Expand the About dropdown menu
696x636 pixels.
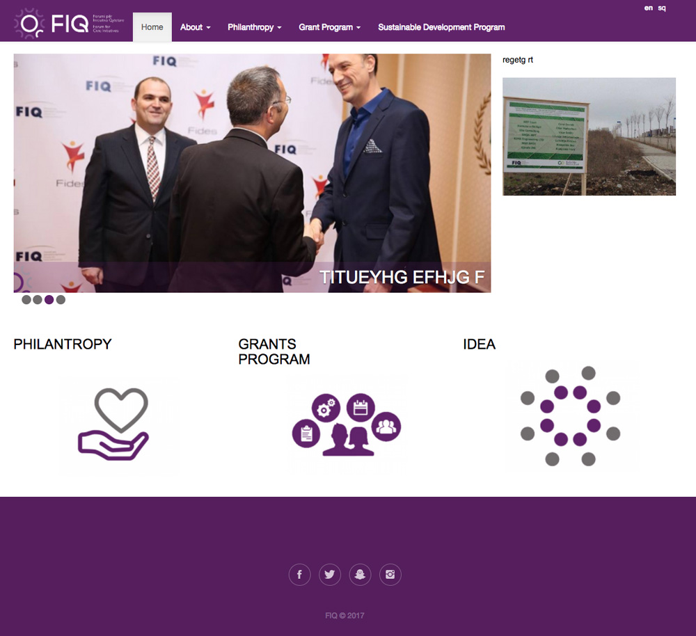(196, 27)
